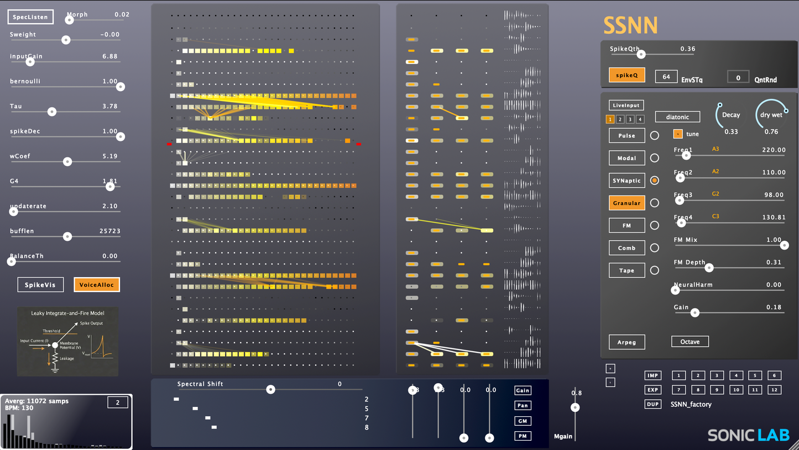Click the Spectral Shift slider handle
The height and width of the screenshot is (450, 799).
coord(270,389)
